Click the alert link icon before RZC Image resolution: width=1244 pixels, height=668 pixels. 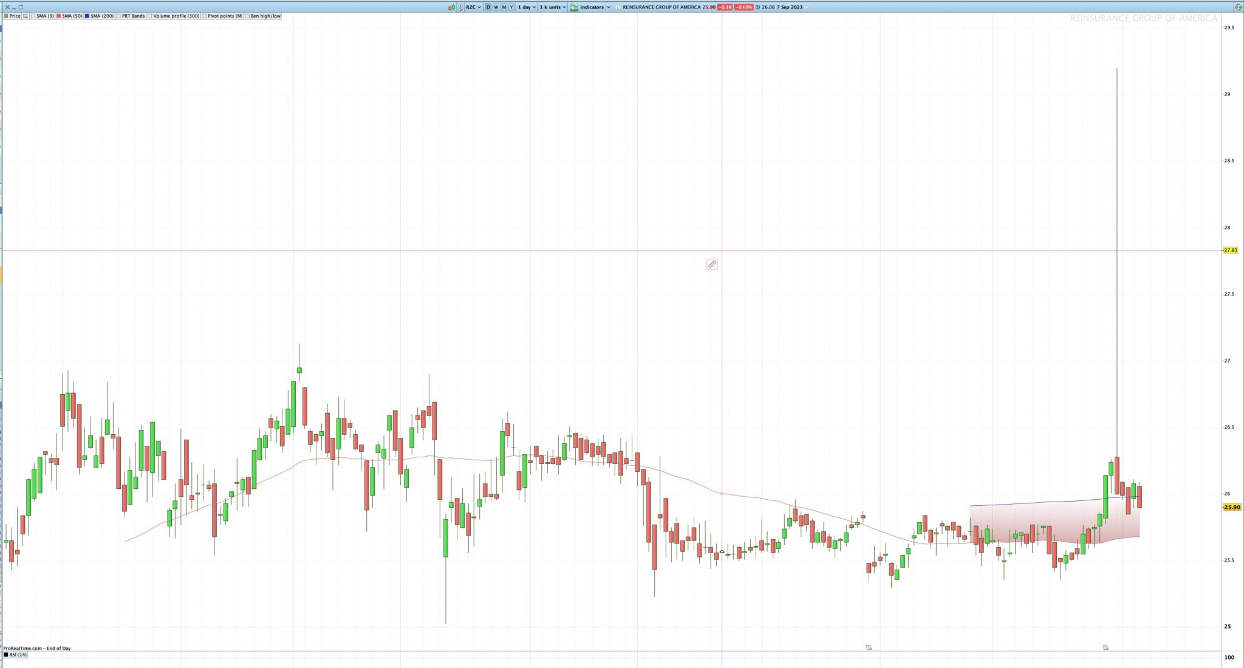click(x=460, y=7)
